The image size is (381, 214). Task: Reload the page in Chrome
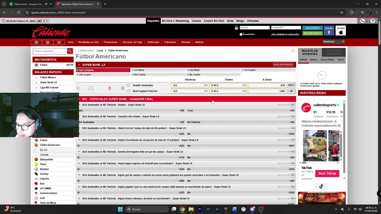click(x=18, y=12)
